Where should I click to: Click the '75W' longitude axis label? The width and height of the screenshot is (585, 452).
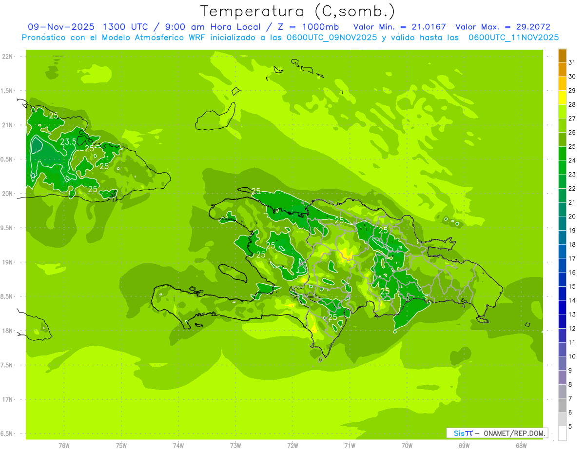[x=121, y=446]
